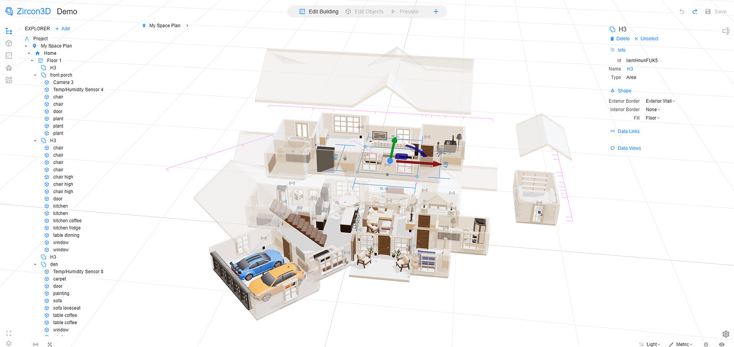Open the settings gear above bottom-right corner
Viewport: 734px width, 347px height.
click(x=725, y=334)
